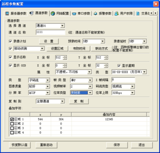
Task: Click the 设置区域 button
Action: click(x=57, y=49)
